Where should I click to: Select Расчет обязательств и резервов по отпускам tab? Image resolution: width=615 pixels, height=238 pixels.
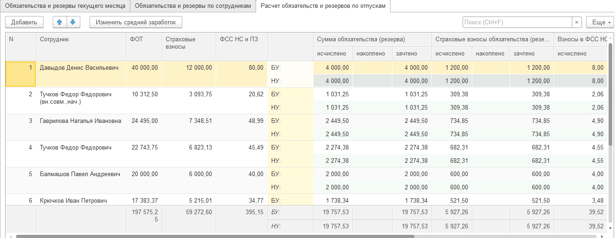pyautogui.click(x=323, y=6)
